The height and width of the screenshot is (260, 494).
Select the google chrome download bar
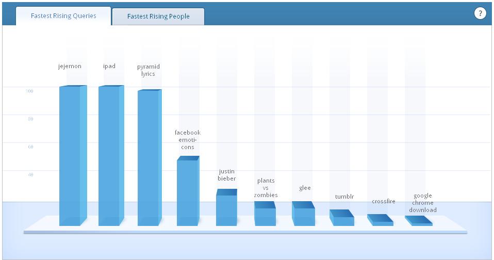tap(419, 222)
